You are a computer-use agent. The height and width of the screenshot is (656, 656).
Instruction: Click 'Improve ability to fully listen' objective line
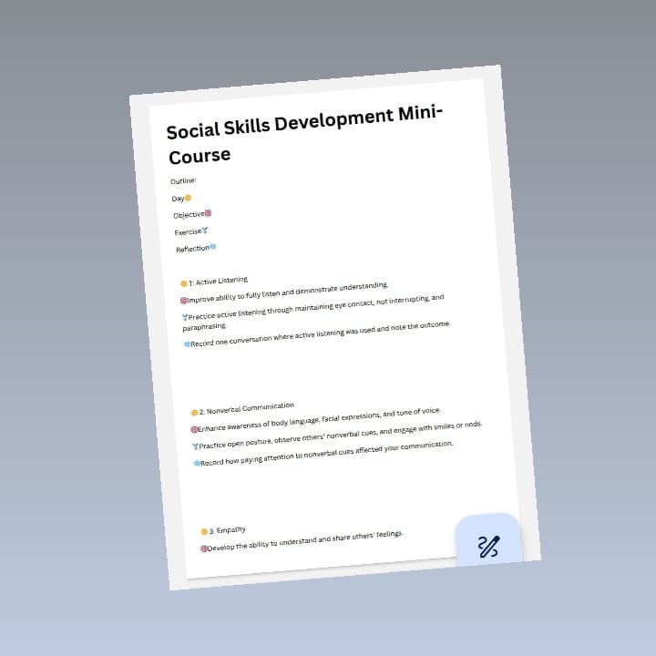click(x=288, y=292)
